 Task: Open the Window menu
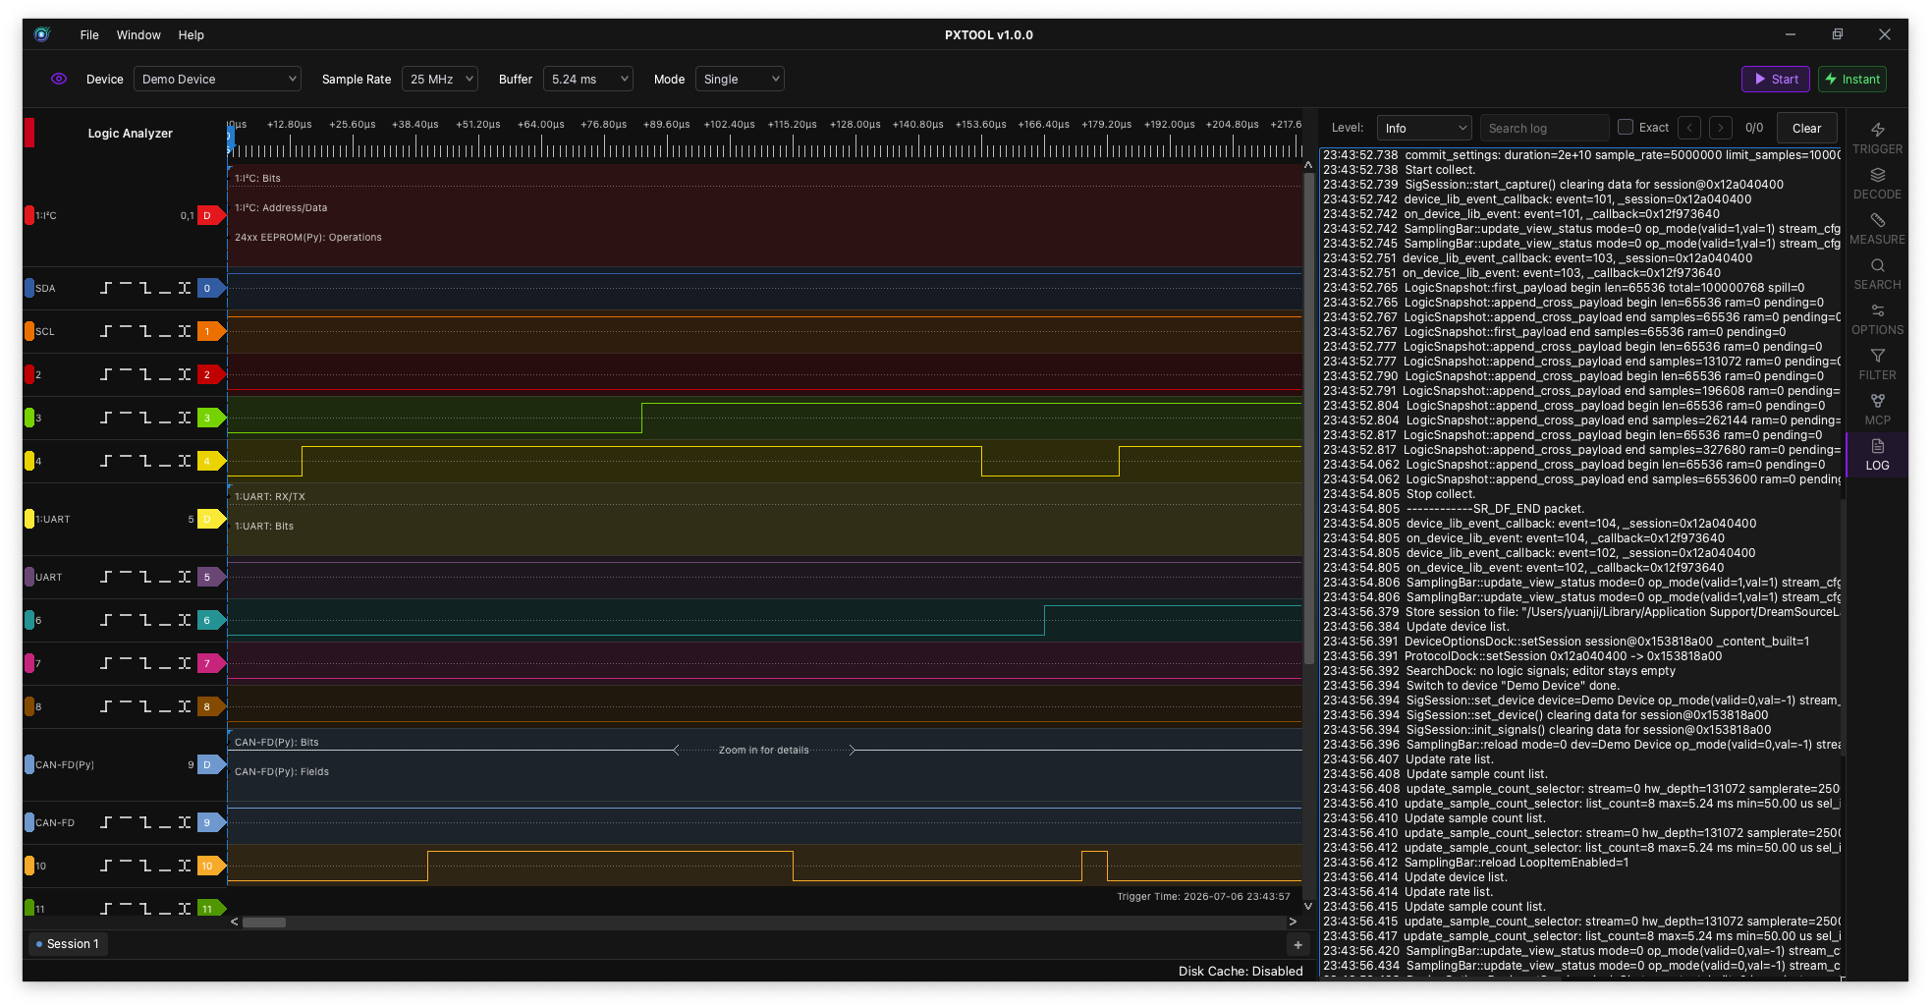click(x=138, y=34)
